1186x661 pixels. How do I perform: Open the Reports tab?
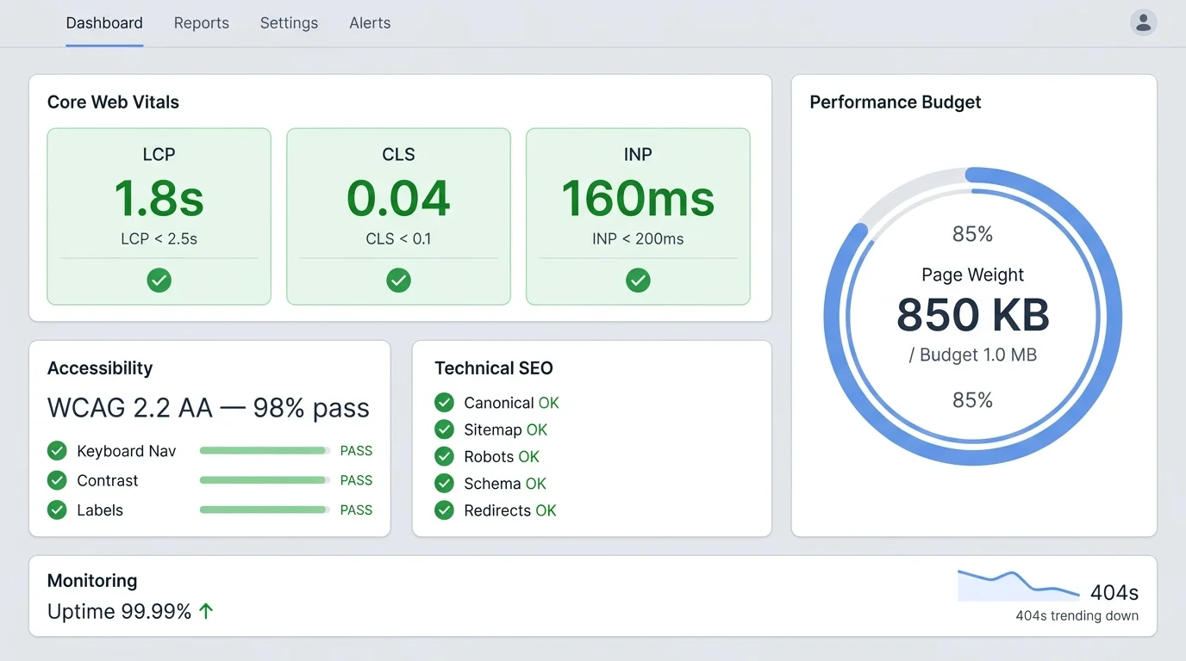(202, 23)
